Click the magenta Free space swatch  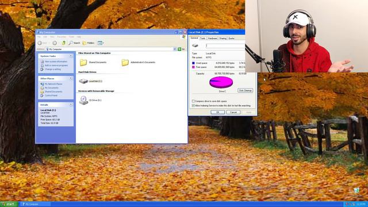coord(193,67)
